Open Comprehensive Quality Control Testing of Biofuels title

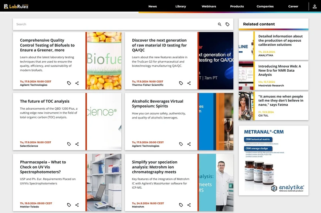pyautogui.click(x=47, y=45)
